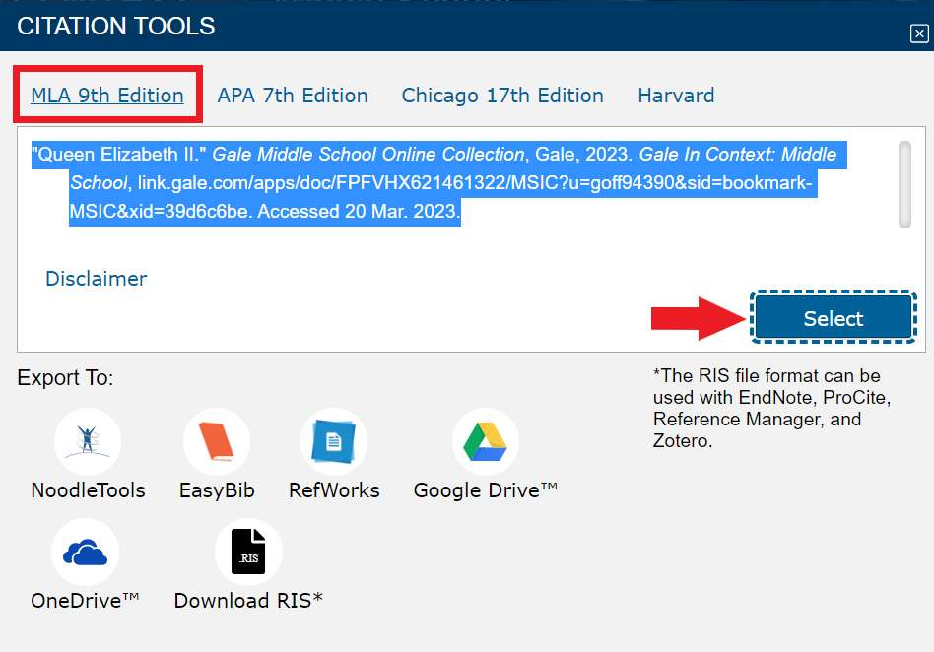Viewport: 934px width, 652px height.
Task: Open the Disclaimer link
Action: 96,279
